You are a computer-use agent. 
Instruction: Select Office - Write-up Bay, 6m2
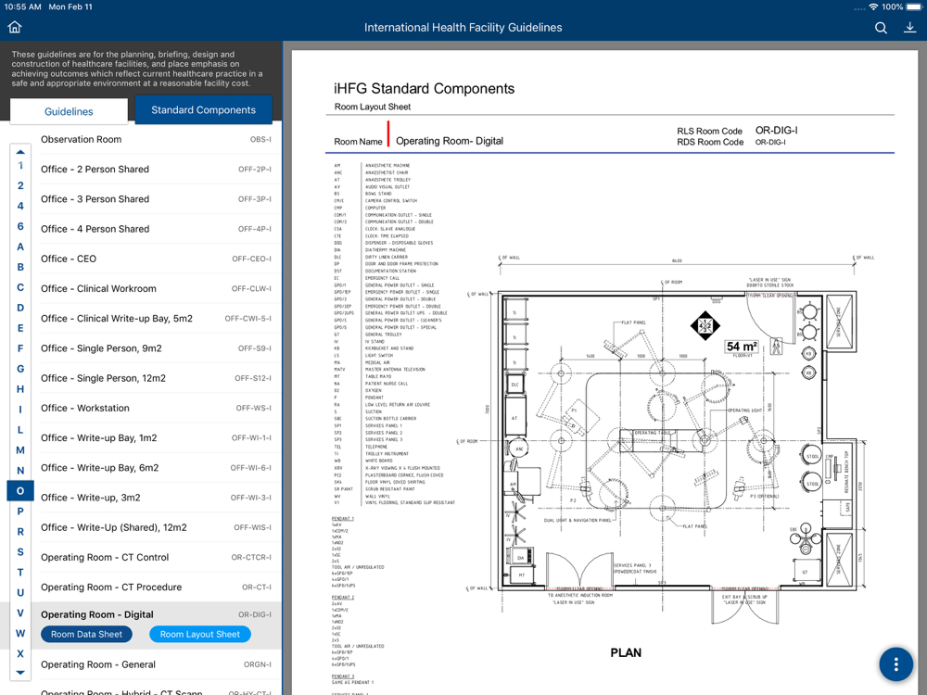[x=156, y=467]
